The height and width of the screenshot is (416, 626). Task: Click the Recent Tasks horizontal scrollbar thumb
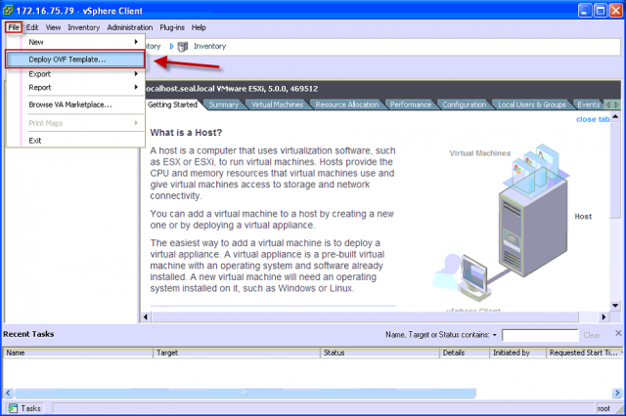click(x=245, y=393)
